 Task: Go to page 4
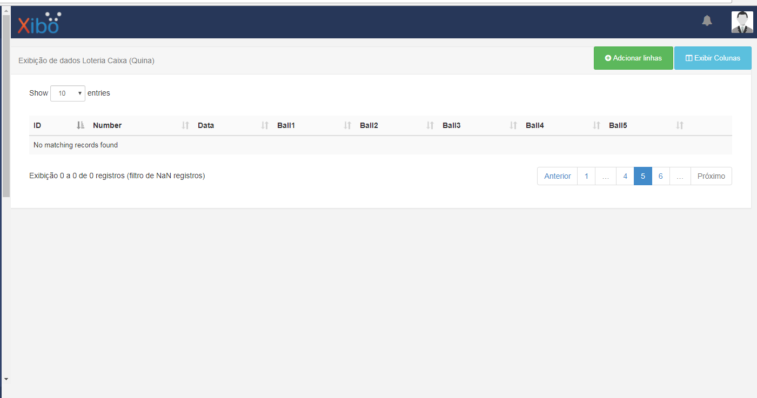pyautogui.click(x=625, y=176)
